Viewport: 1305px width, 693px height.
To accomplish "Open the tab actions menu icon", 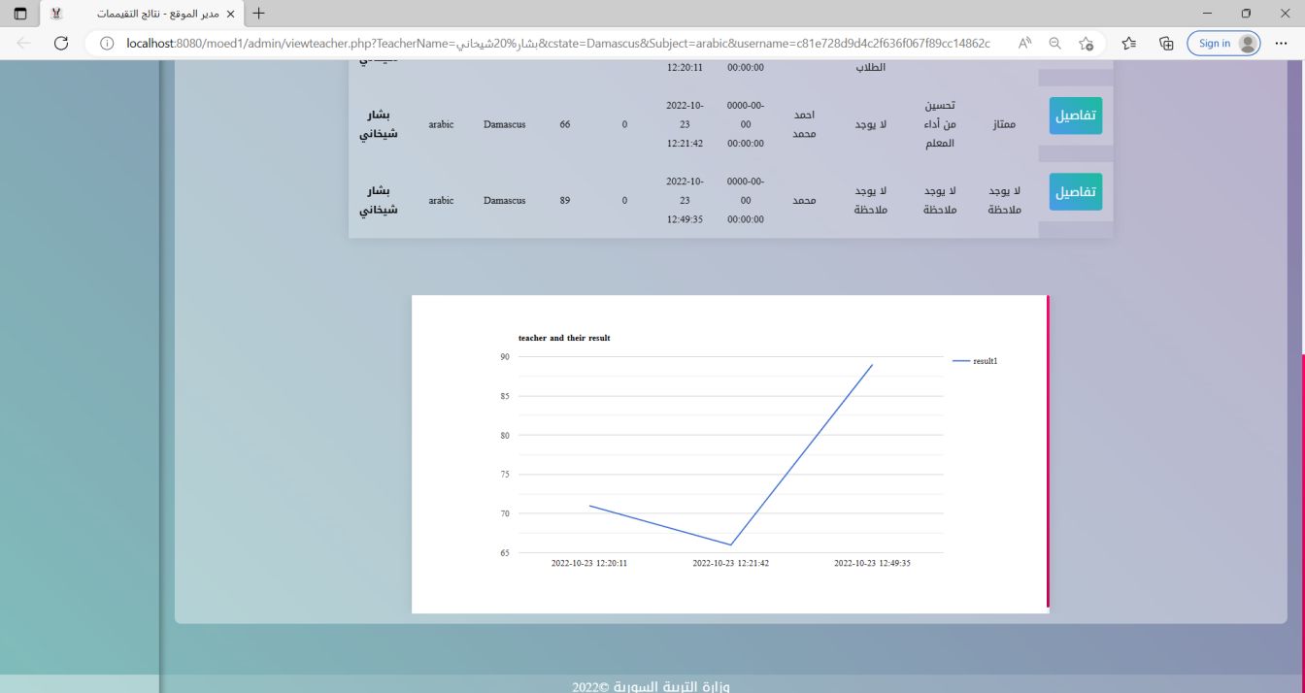I will [x=20, y=15].
